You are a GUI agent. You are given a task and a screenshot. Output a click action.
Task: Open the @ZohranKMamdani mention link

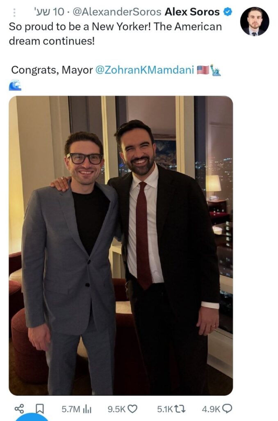click(145, 70)
